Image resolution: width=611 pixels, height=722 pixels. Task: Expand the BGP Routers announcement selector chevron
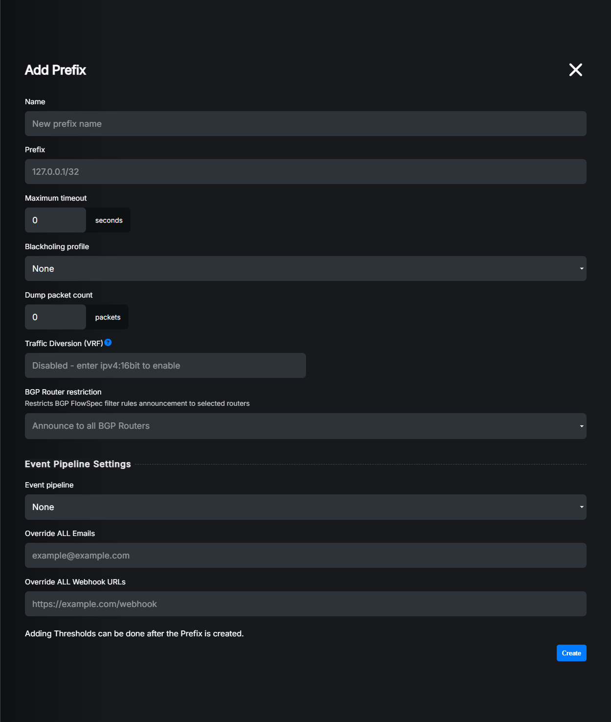point(581,426)
